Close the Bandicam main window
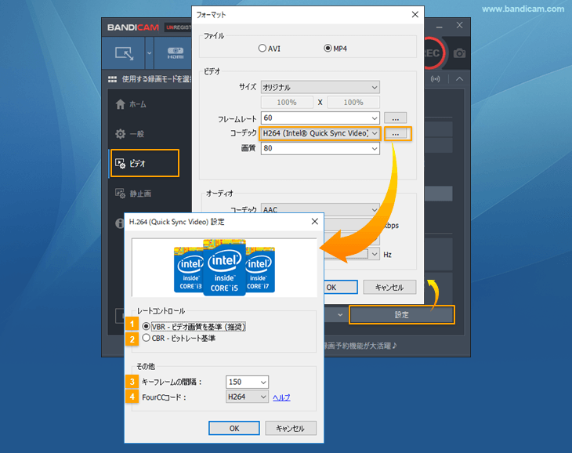 (x=459, y=25)
